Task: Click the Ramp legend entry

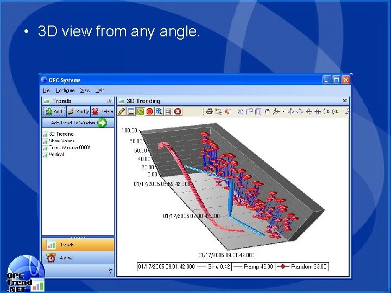Action: [x=253, y=266]
